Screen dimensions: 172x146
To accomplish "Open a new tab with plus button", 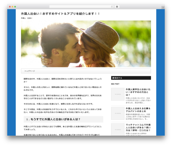I will coord(163,8).
